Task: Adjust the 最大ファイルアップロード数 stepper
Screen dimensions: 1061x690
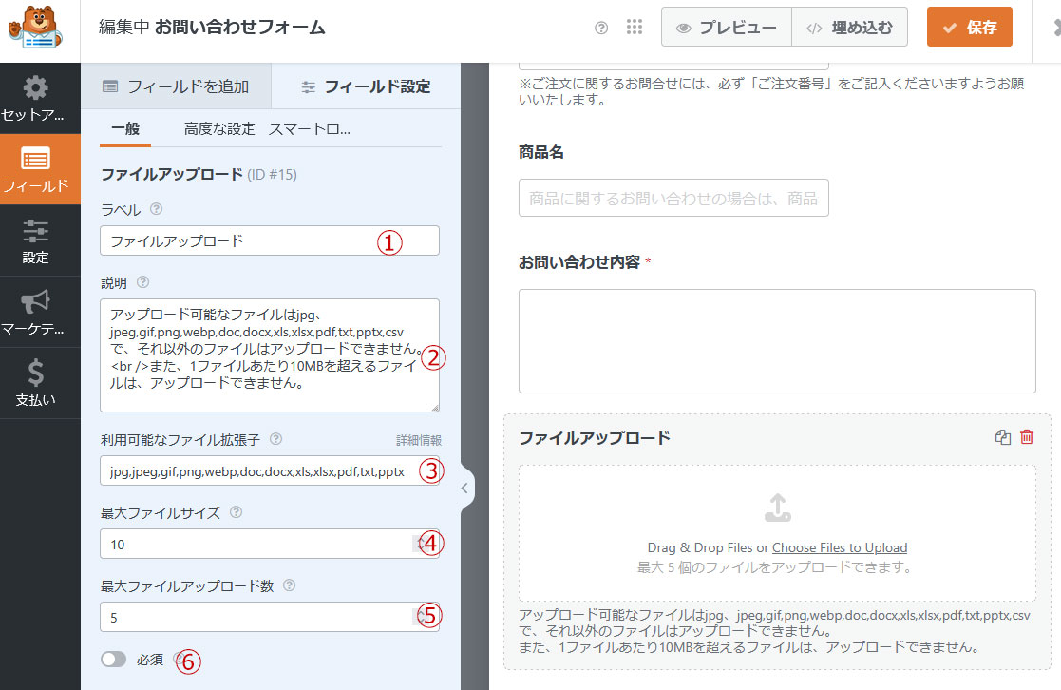Action: coord(419,617)
